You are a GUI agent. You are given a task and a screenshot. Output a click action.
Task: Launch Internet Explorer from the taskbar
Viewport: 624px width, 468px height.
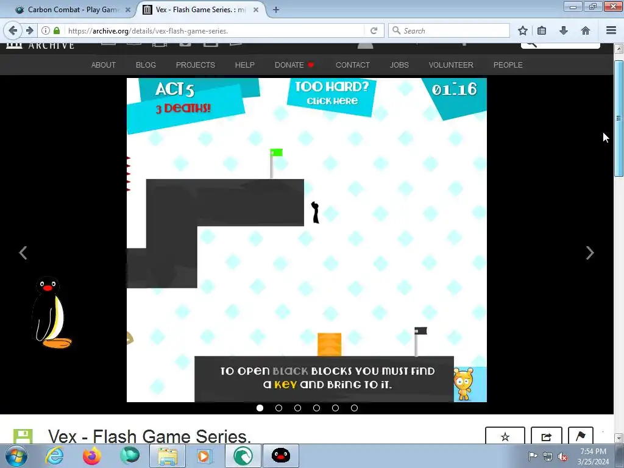(54, 456)
